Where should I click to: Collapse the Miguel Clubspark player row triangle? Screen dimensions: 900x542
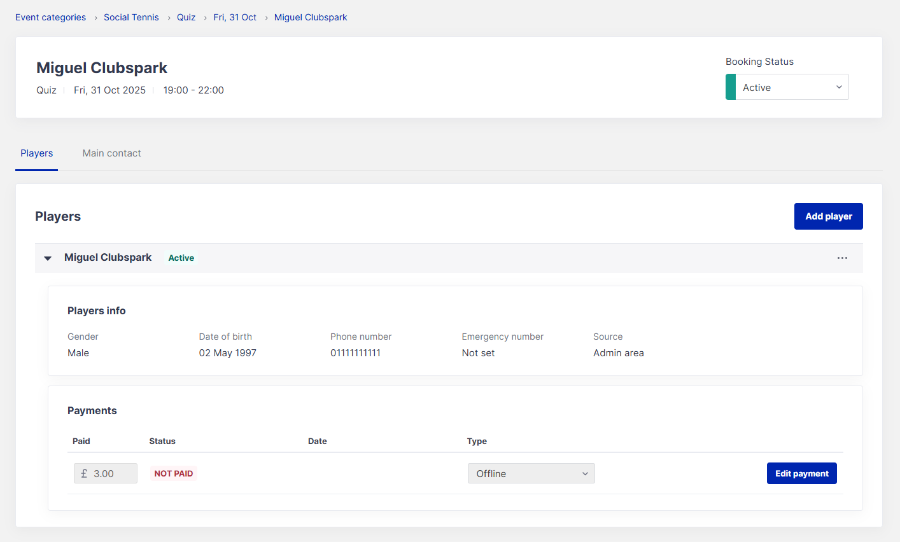click(48, 258)
